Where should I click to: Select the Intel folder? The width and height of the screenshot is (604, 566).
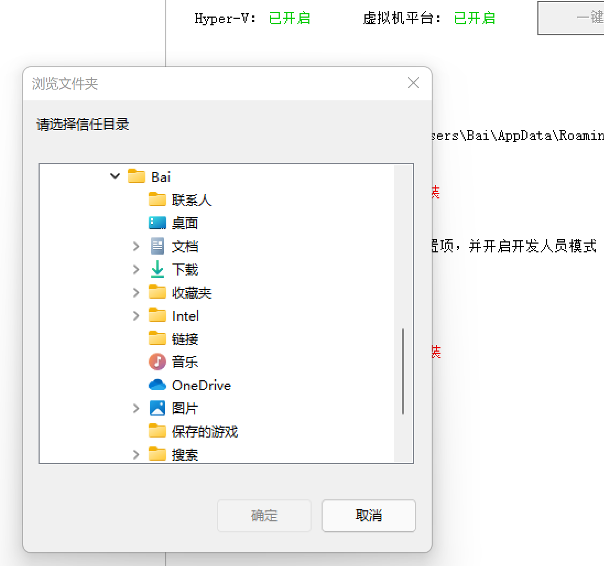pos(157,315)
